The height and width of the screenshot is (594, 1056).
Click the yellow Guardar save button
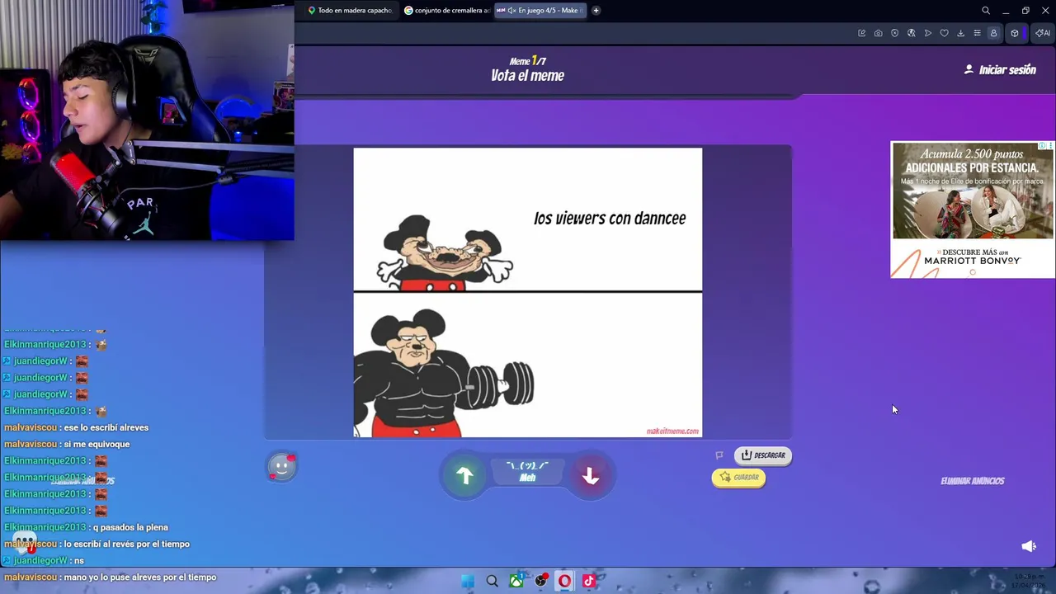[738, 478]
